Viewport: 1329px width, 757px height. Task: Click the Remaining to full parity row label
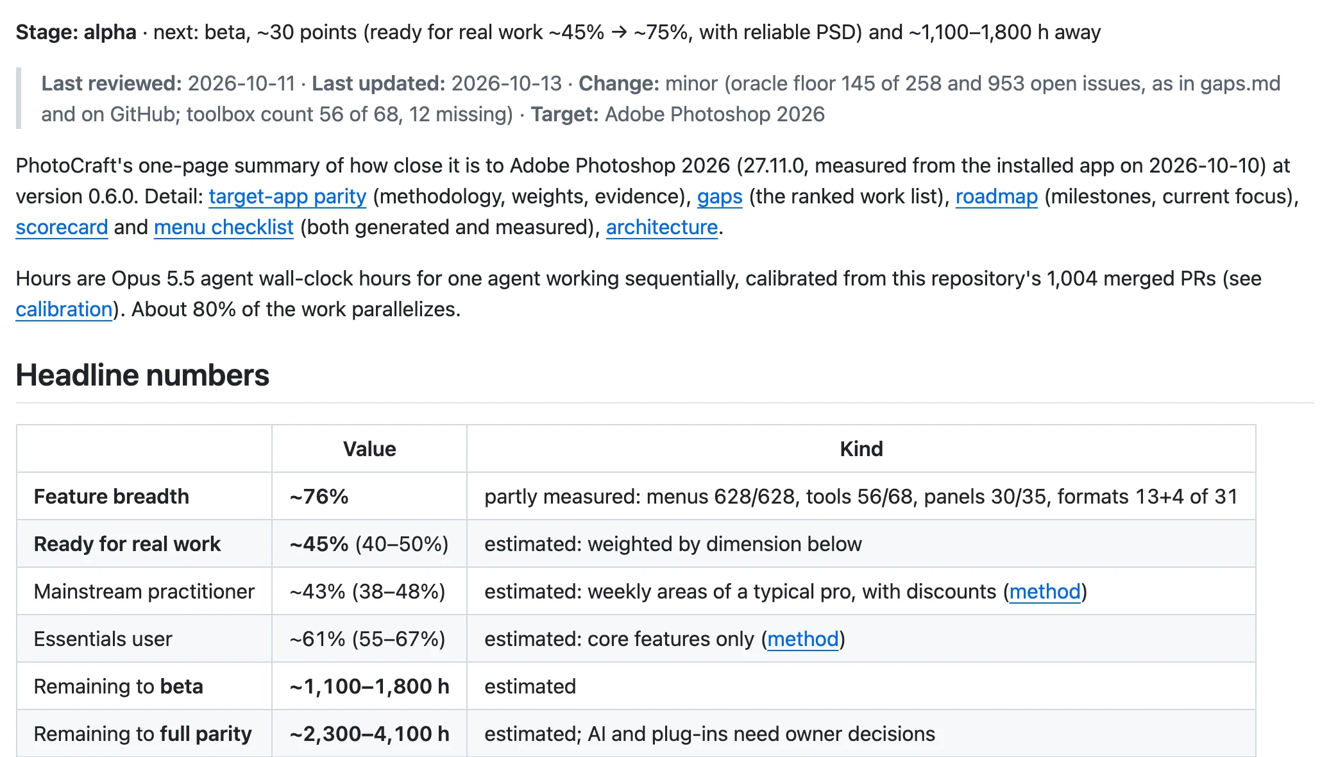click(x=143, y=734)
